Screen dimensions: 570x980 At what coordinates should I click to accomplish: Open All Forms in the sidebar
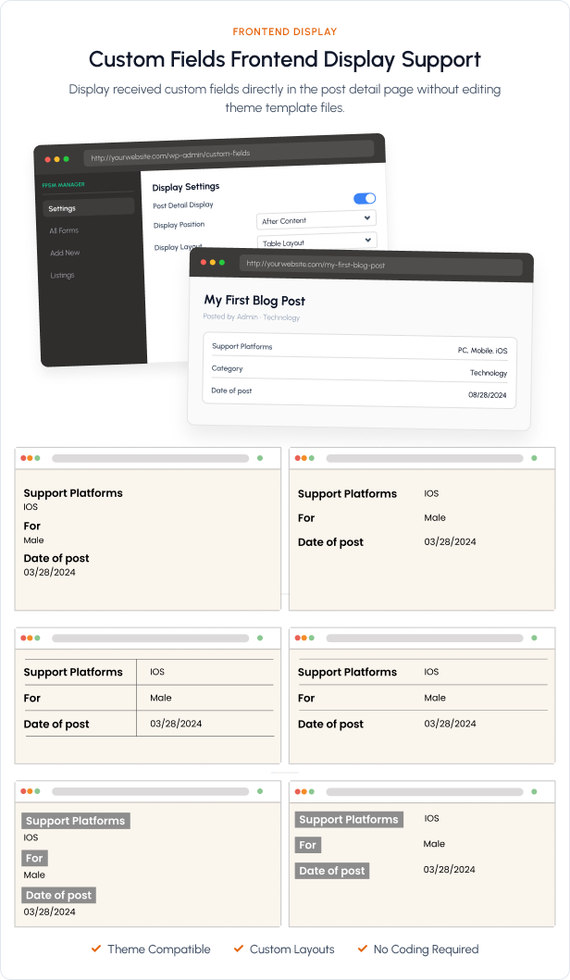pyautogui.click(x=65, y=230)
